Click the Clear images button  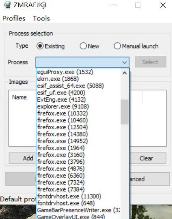pos(146,158)
